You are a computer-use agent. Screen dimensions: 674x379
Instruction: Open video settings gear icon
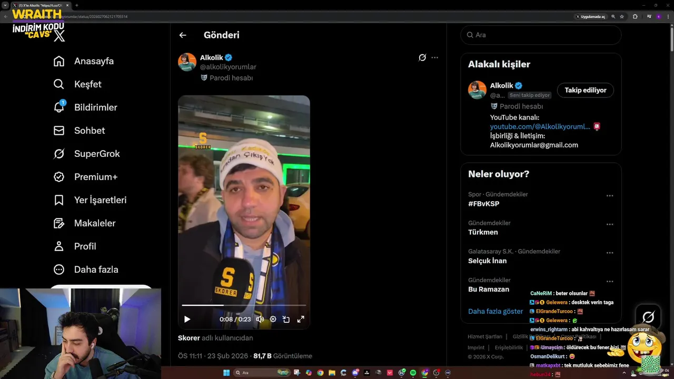pos(273,319)
